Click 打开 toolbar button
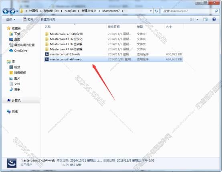Screen dimensions: 222x172 point(28,19)
